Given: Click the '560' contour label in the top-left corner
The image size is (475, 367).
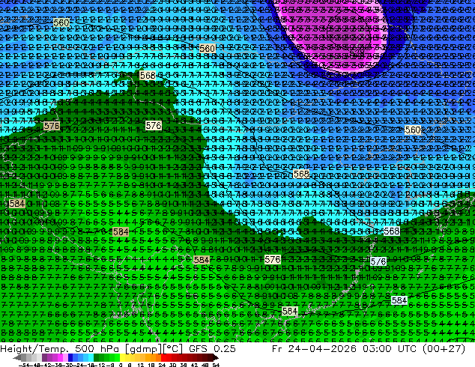Looking at the screenshot, I should 61,22.
